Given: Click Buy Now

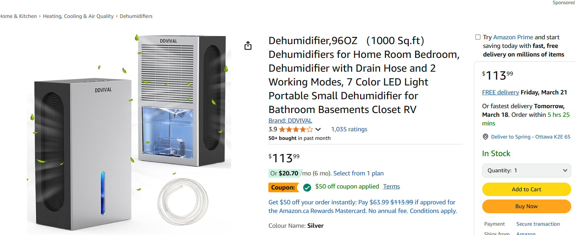Looking at the screenshot, I should click(526, 206).
